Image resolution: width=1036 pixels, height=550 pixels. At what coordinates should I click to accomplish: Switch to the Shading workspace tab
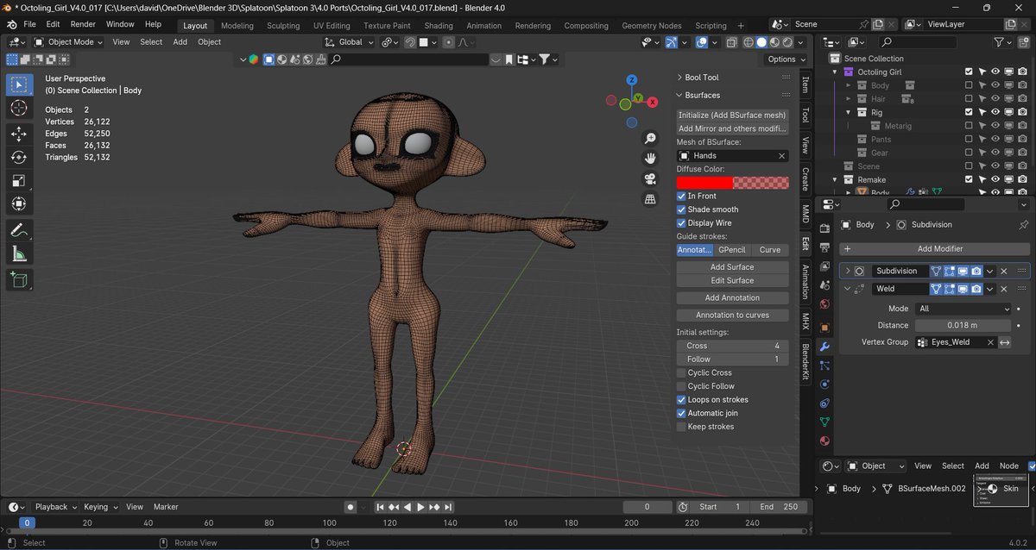(x=439, y=26)
